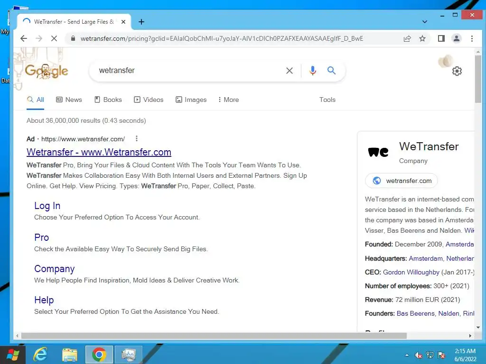Open the Help sitelink
Screen dimensions: 486x364
[x=44, y=300]
